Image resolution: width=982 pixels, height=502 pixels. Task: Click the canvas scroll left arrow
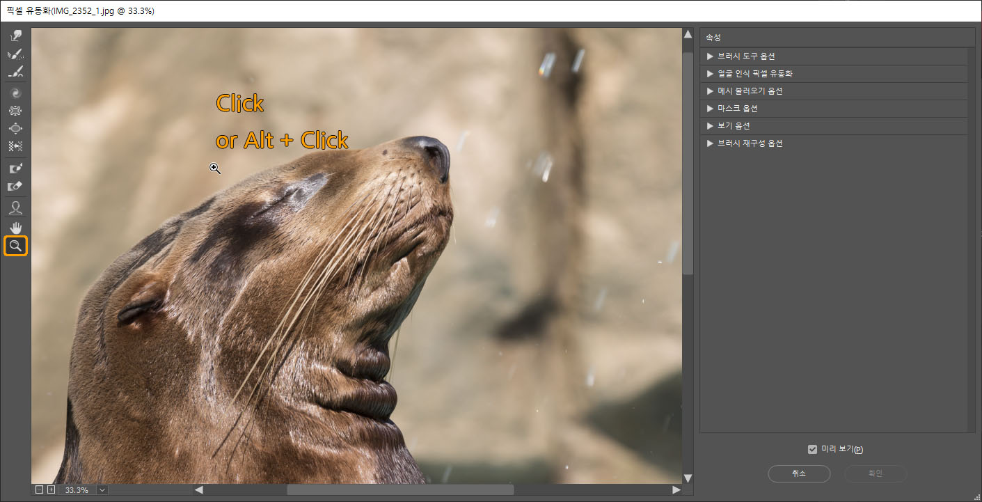point(198,490)
